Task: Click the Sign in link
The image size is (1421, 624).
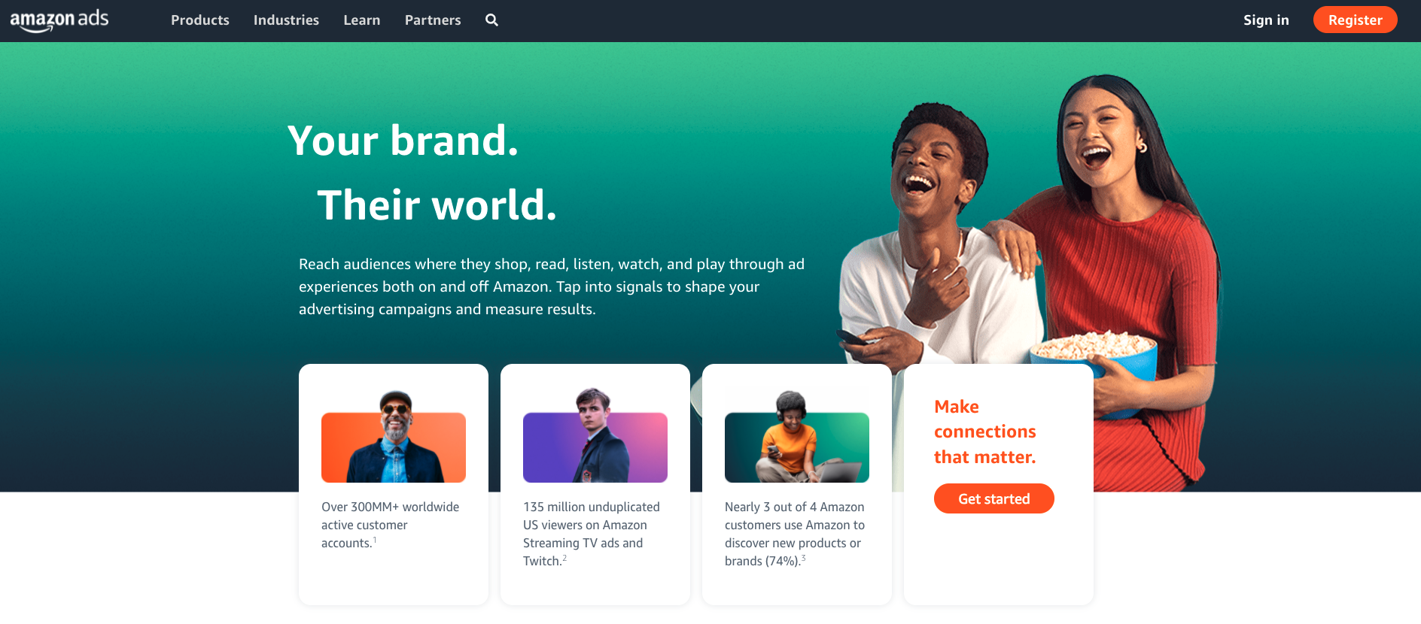Action: pos(1266,20)
